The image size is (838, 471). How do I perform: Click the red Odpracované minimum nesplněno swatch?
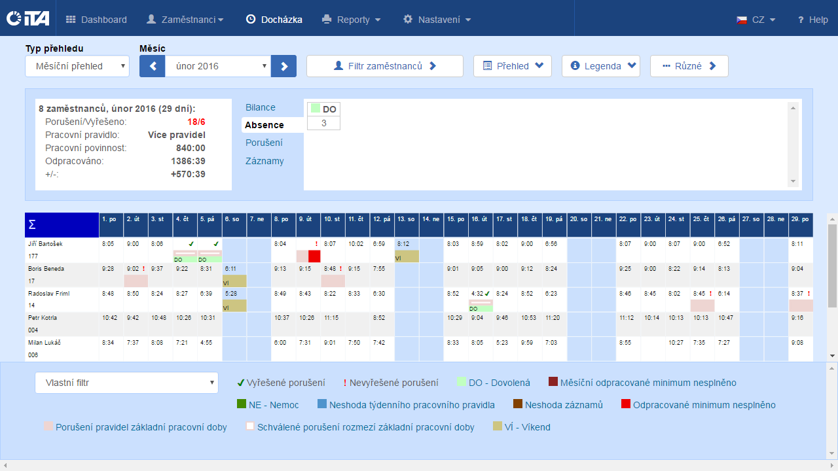(x=626, y=405)
